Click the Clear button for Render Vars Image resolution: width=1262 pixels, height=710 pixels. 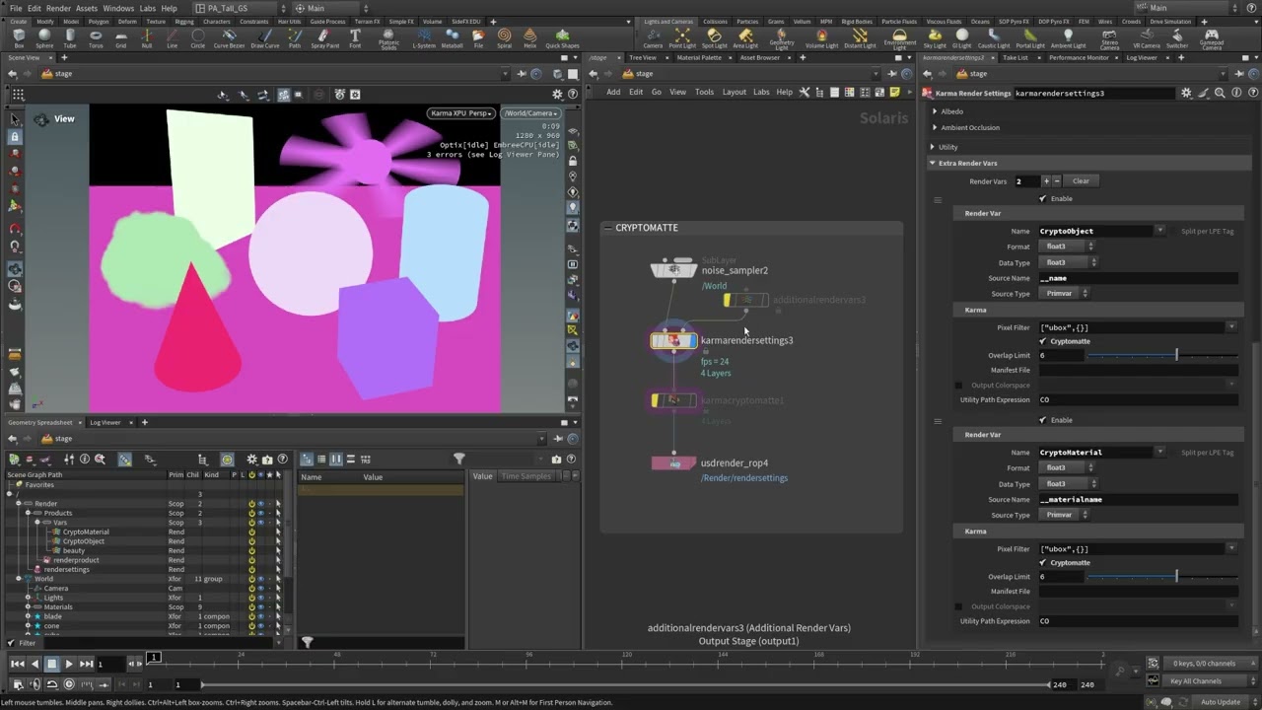tap(1081, 181)
